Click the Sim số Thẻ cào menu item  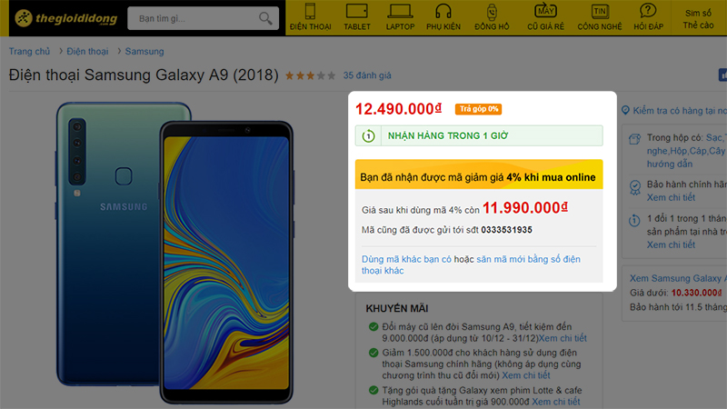click(x=698, y=19)
